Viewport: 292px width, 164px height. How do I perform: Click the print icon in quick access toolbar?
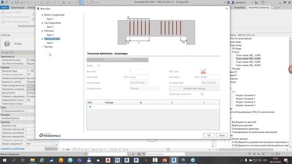coord(42,2)
